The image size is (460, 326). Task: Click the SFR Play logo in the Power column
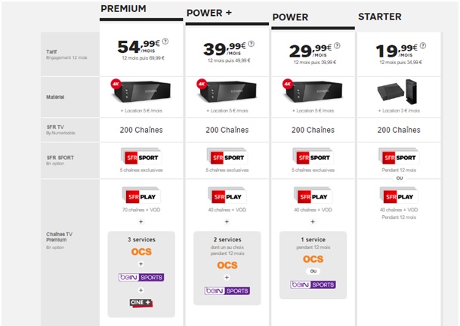[313, 195]
